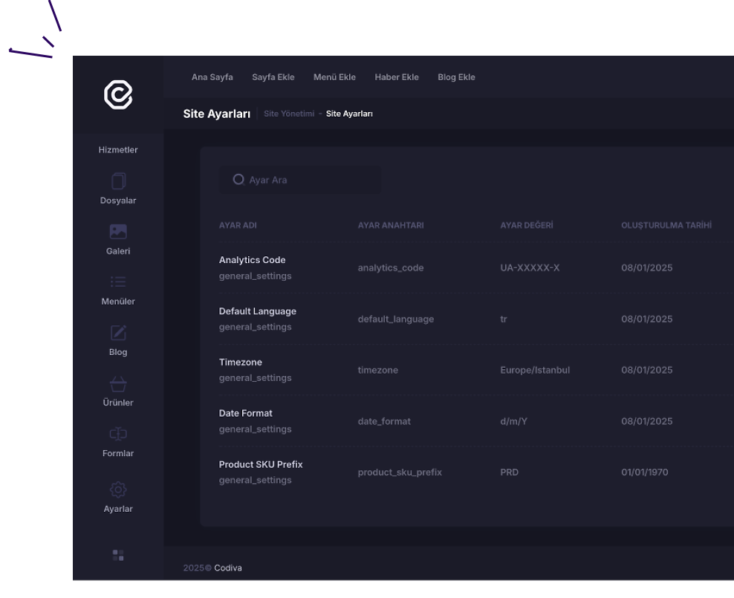Select the Date Format setting name
Viewport: 734px width, 598px height.
coord(246,413)
